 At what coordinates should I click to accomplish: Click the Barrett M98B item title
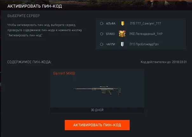click(64, 73)
